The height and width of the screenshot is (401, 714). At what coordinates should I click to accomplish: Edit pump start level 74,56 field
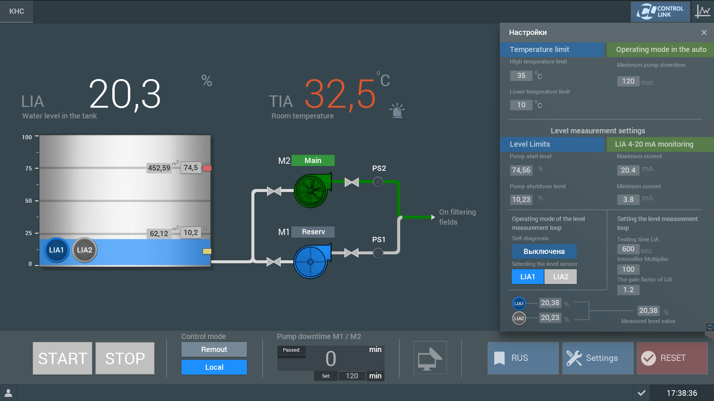[x=521, y=170]
